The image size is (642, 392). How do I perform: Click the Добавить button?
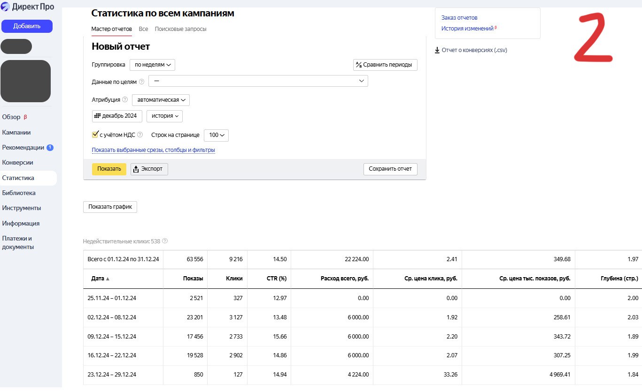[x=27, y=26]
